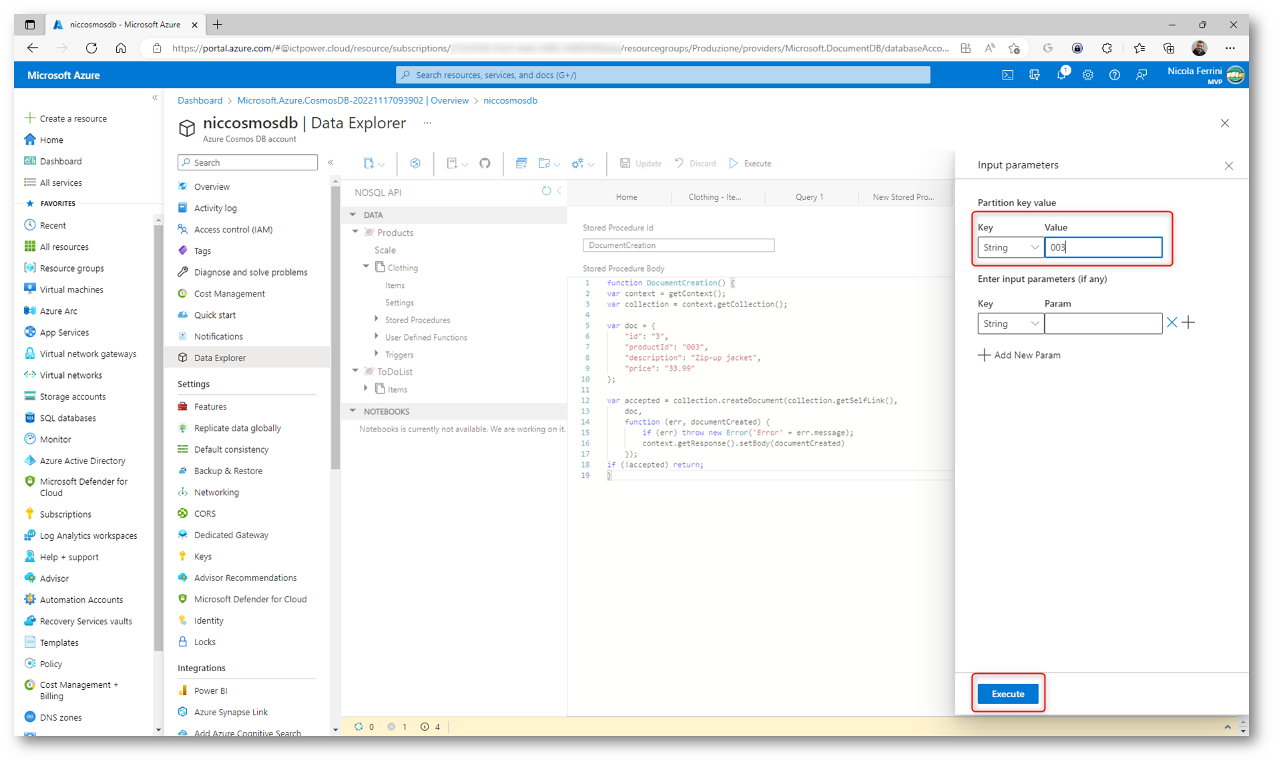The height and width of the screenshot is (764, 1277).
Task: Switch to the Clothing Items tab
Action: [x=714, y=197]
